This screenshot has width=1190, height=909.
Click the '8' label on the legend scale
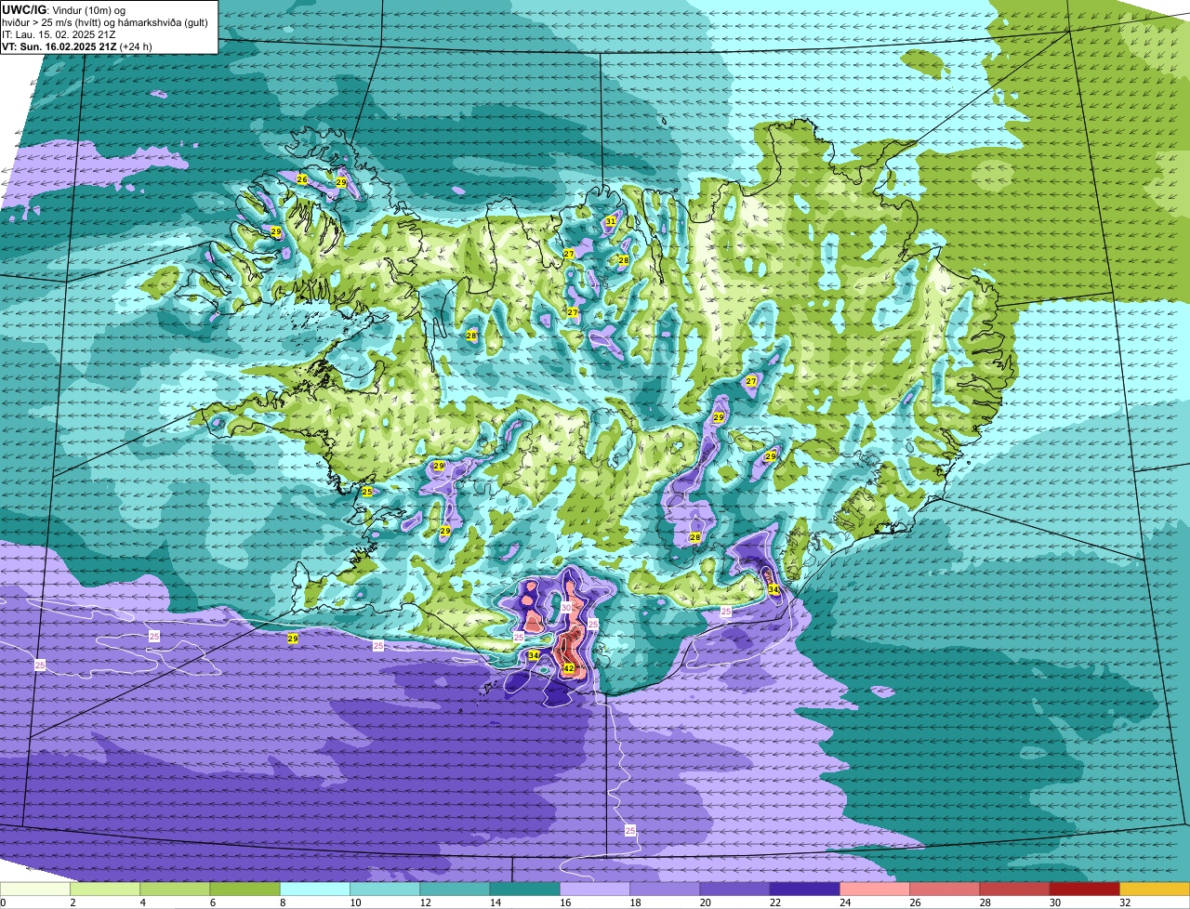[283, 902]
